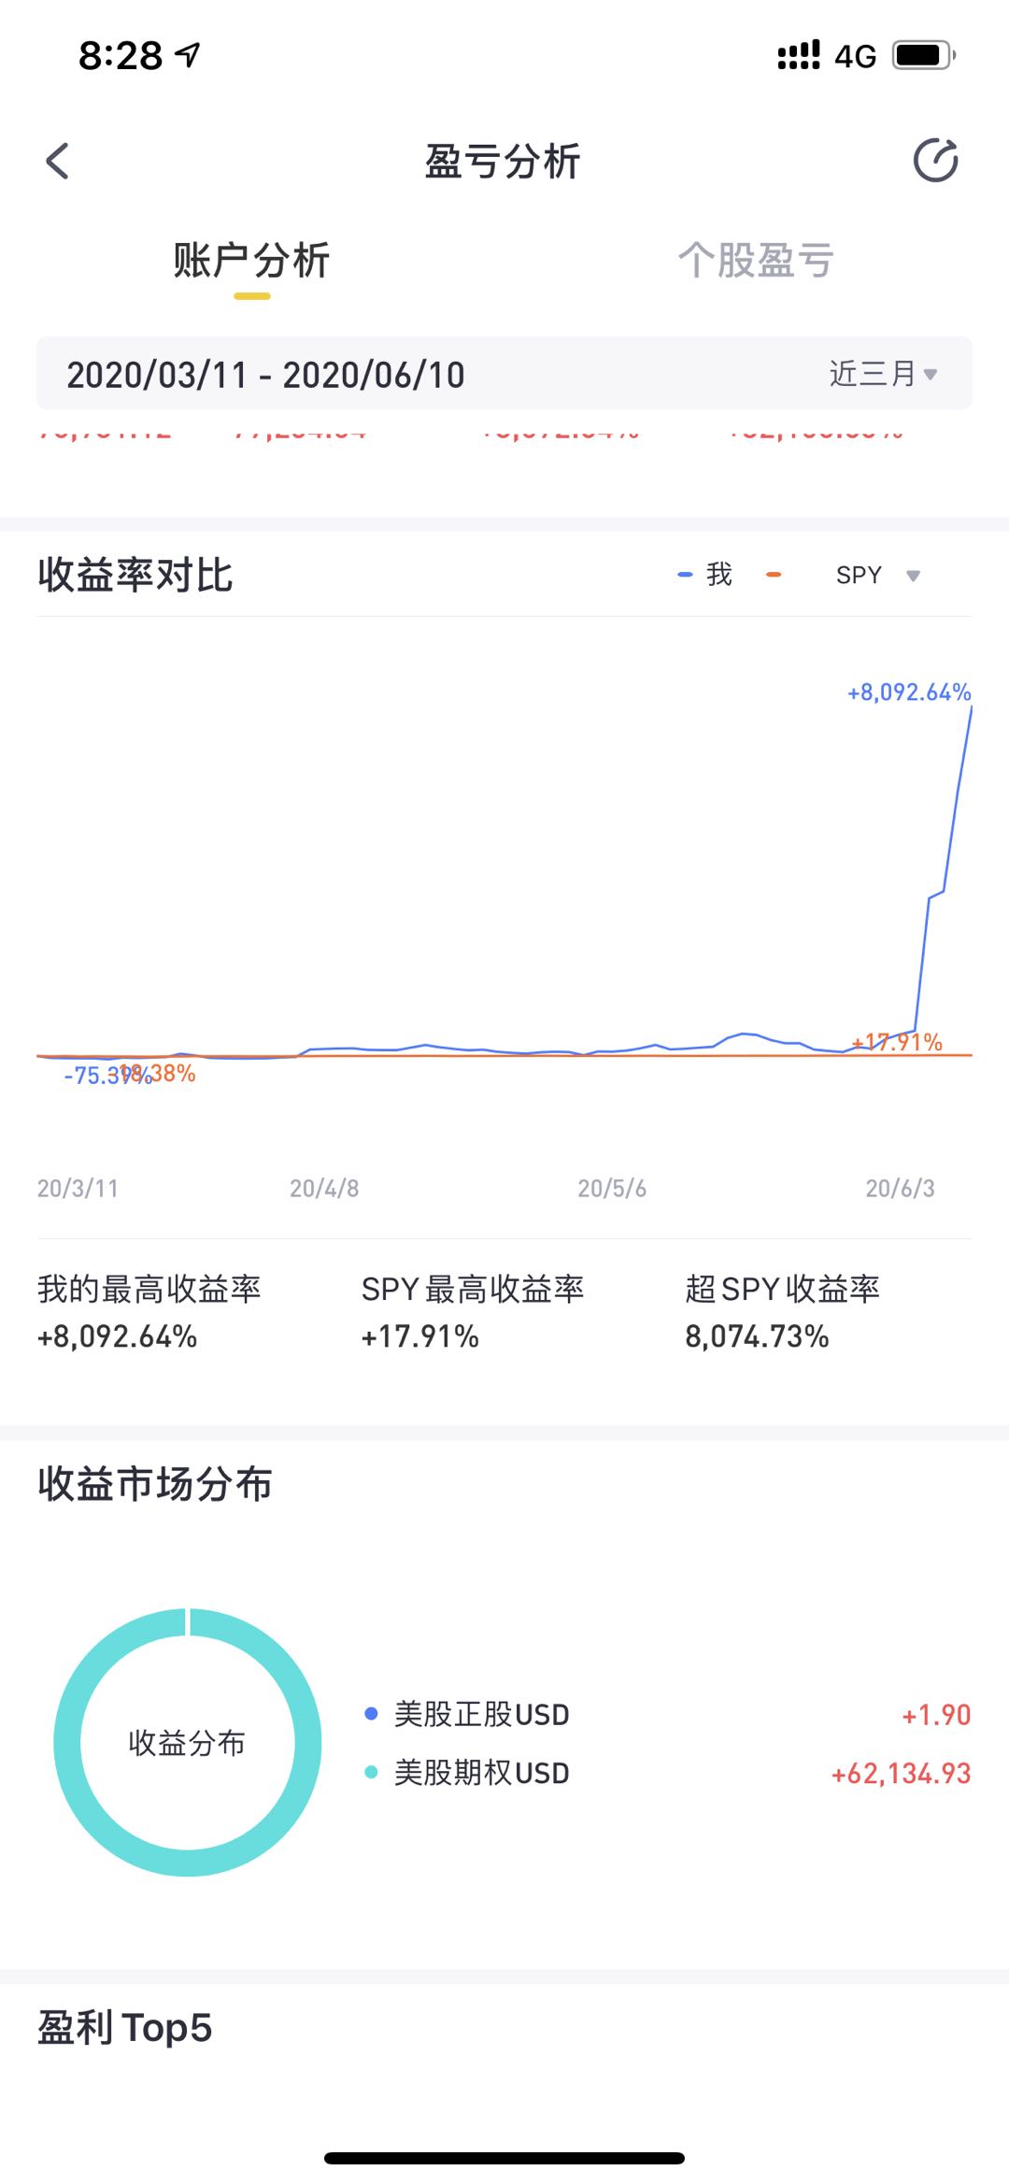The width and height of the screenshot is (1009, 2184).
Task: Tap the 20/5/6 date axis label
Action: coord(612,1188)
